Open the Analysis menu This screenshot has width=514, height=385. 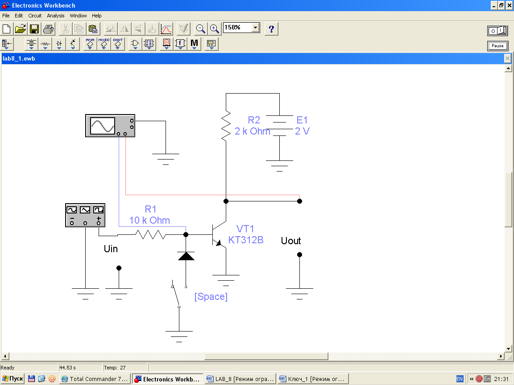tap(56, 16)
